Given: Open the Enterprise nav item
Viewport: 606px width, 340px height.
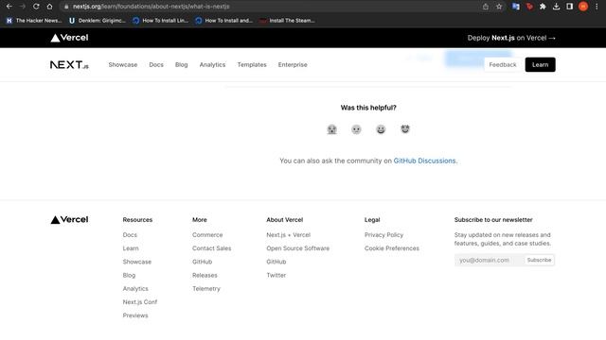Looking at the screenshot, I should click(x=293, y=65).
